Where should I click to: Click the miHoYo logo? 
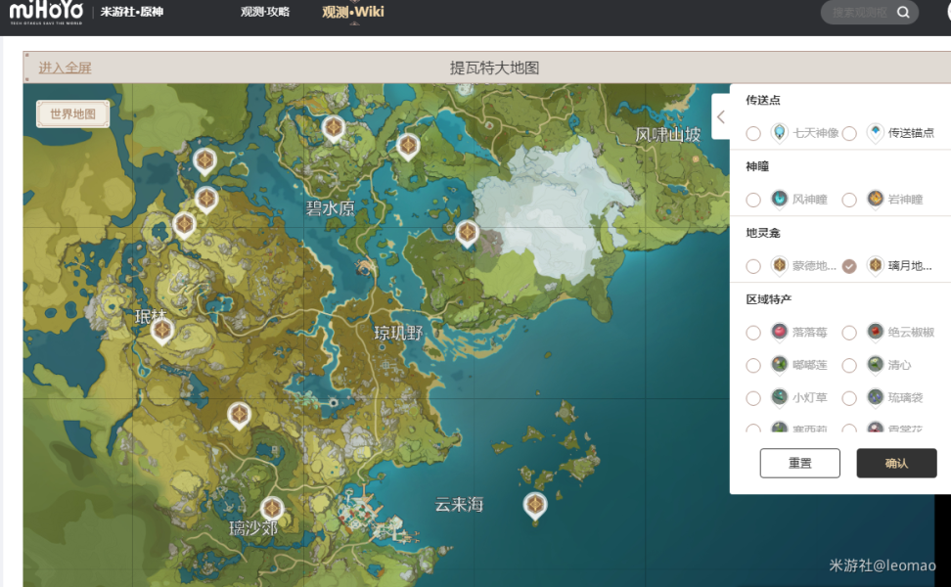point(46,12)
